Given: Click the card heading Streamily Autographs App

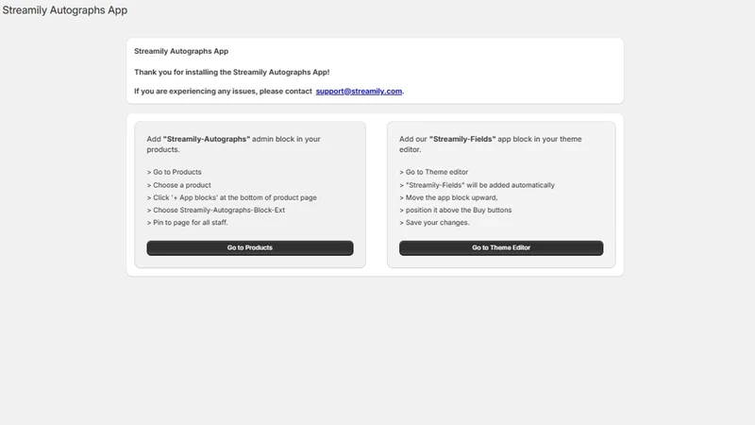Looking at the screenshot, I should [x=181, y=51].
